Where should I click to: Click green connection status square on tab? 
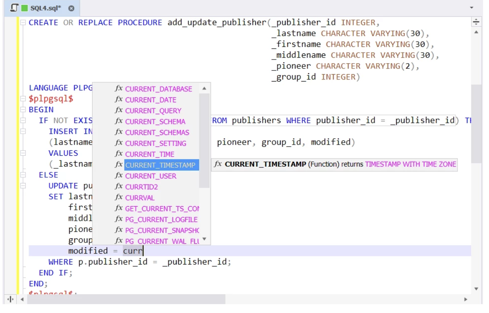click(x=24, y=8)
